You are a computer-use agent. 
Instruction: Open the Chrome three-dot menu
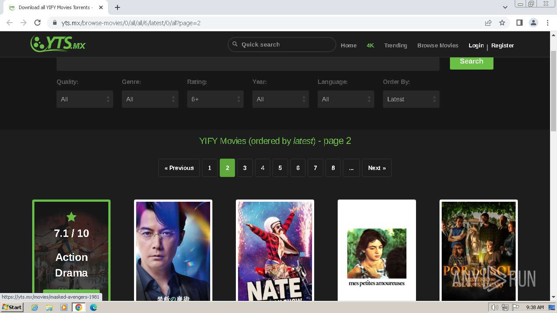547,23
